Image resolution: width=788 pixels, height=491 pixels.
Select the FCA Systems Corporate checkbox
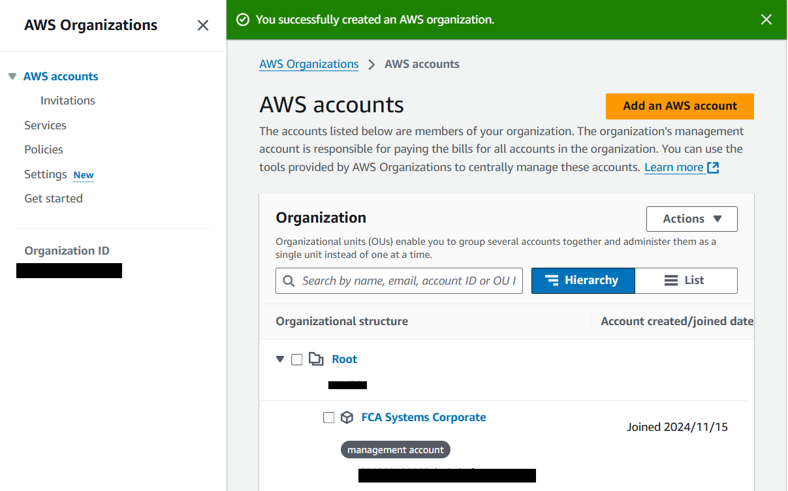tap(329, 418)
